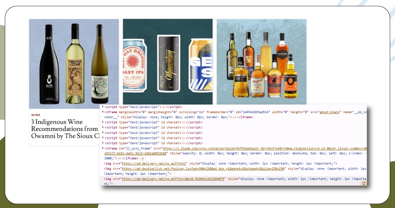
Task: Click the red WINE category label
Action: tap(36, 115)
